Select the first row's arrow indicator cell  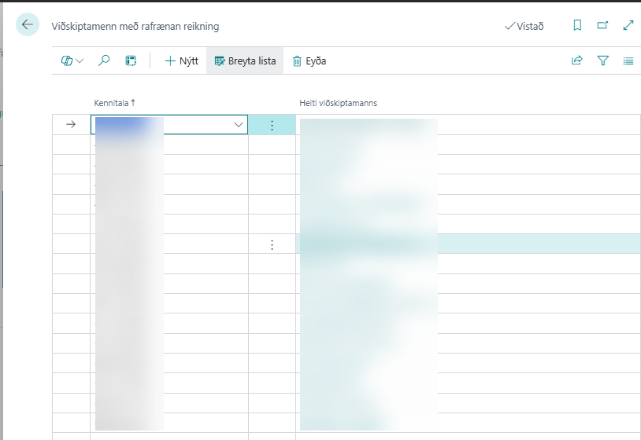click(x=71, y=125)
